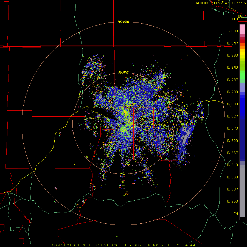This screenshot has width=247, height=247.
Task: Click the 0.627 legend value
Action: [232, 116]
